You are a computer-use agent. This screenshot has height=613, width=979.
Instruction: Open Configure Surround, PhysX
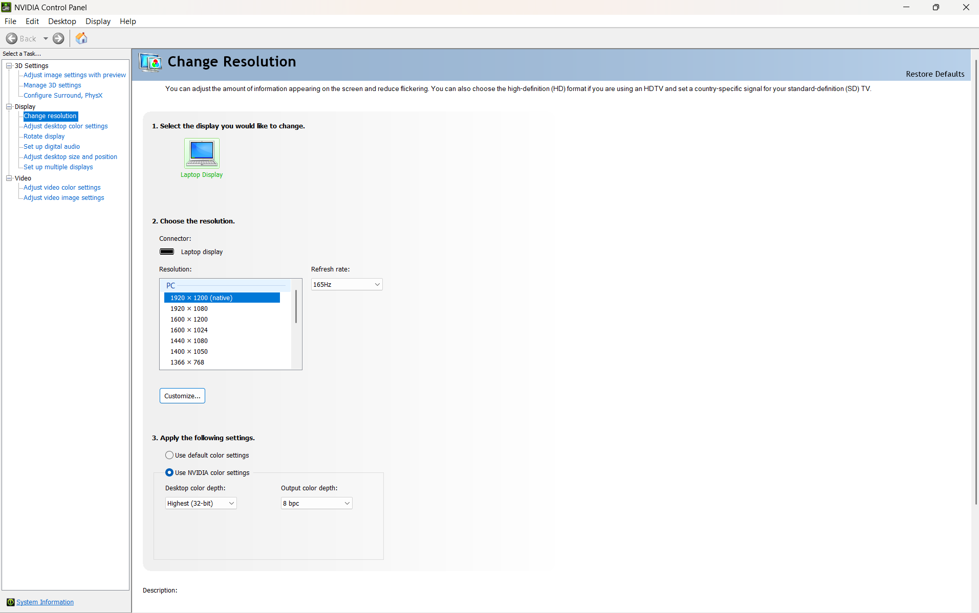tap(63, 96)
